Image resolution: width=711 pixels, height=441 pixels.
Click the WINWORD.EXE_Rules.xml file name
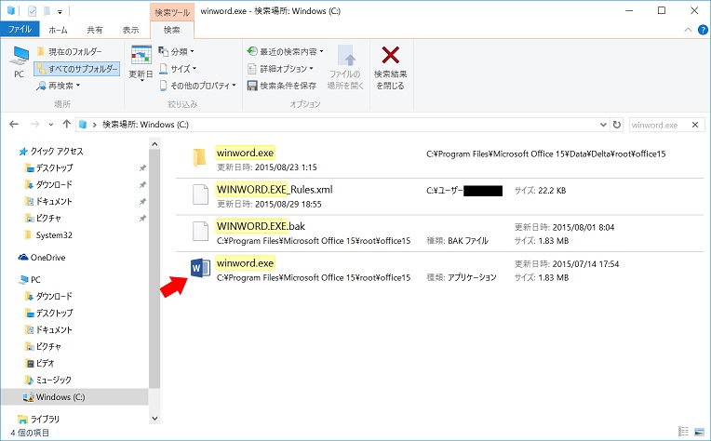click(x=275, y=190)
